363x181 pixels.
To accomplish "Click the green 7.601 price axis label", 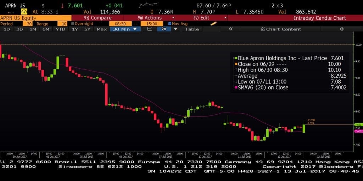I will click(x=358, y=125).
